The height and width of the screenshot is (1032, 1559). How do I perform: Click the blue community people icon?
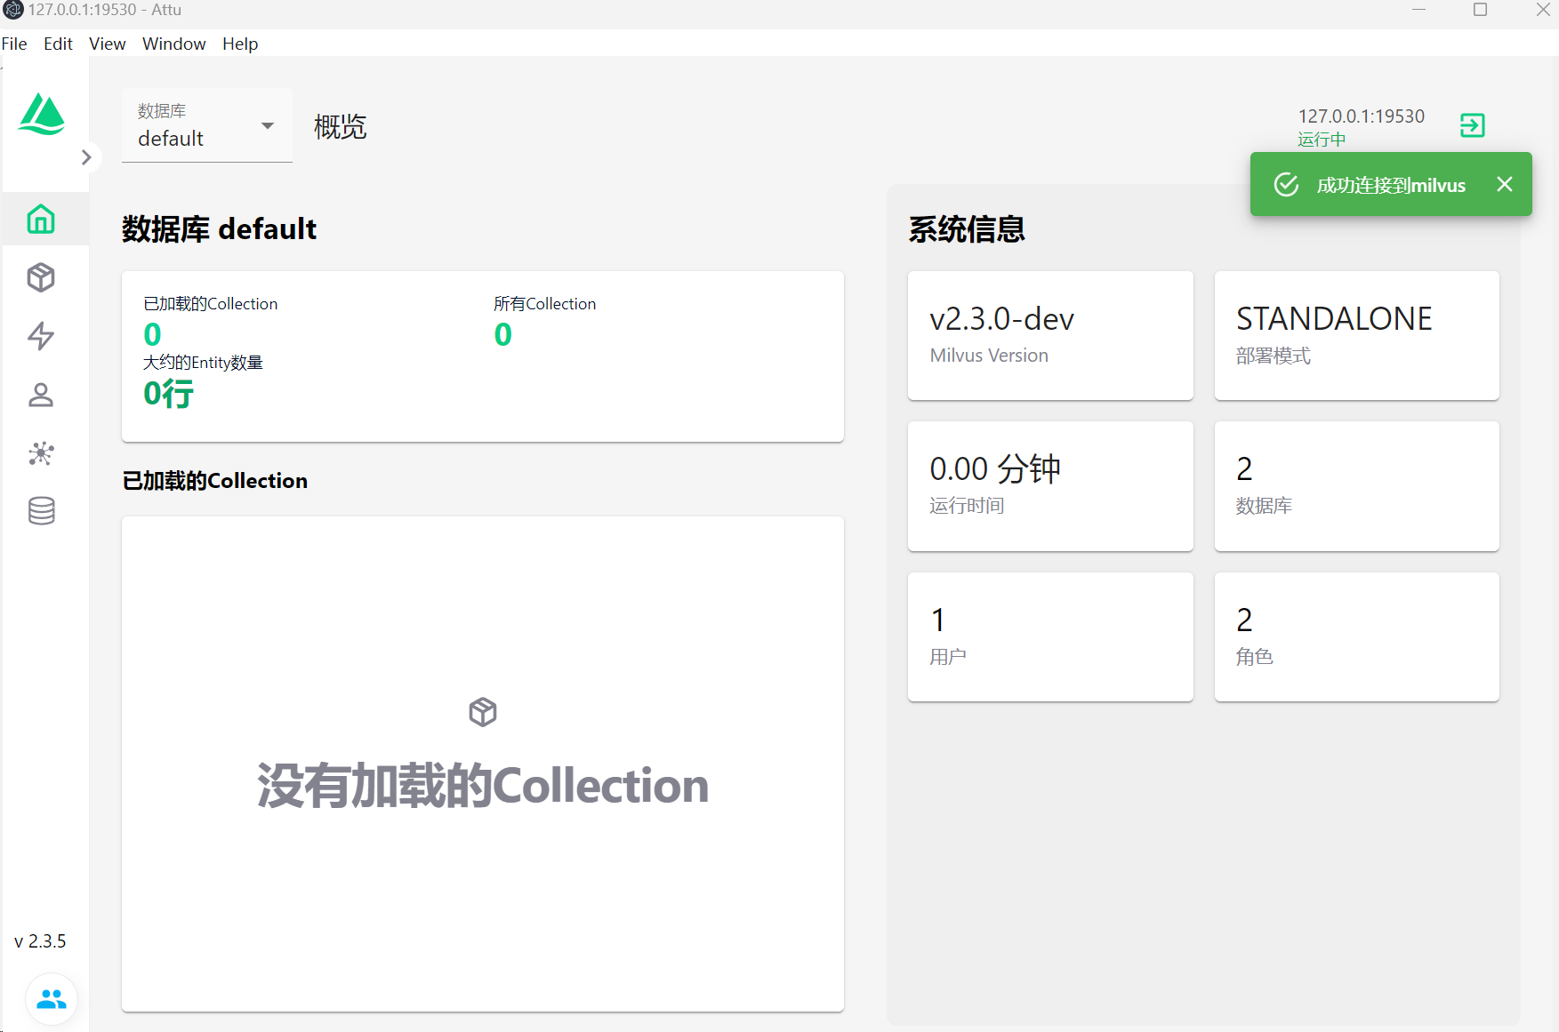click(52, 999)
